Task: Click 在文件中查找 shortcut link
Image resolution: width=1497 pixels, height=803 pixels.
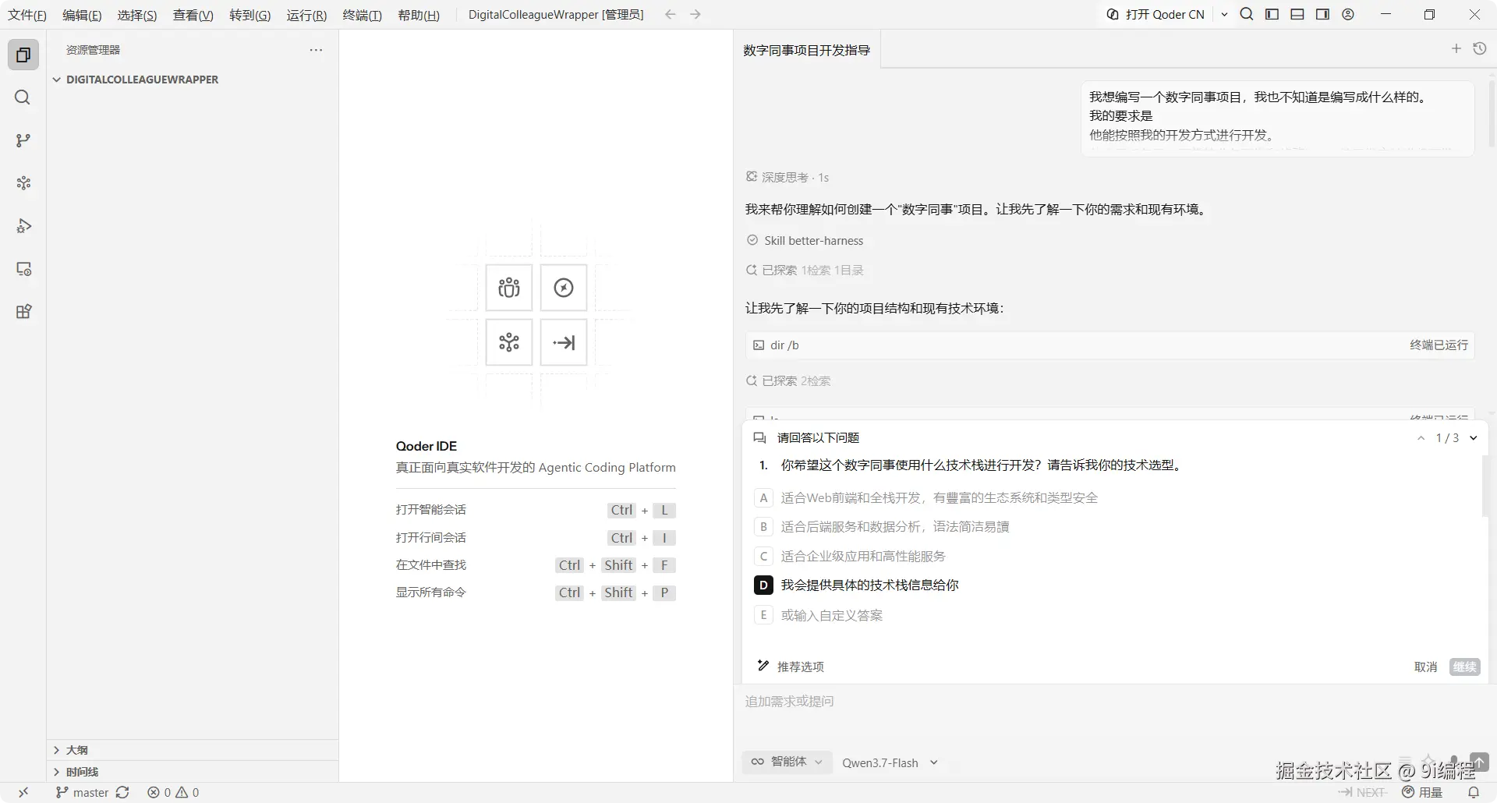Action: click(431, 565)
